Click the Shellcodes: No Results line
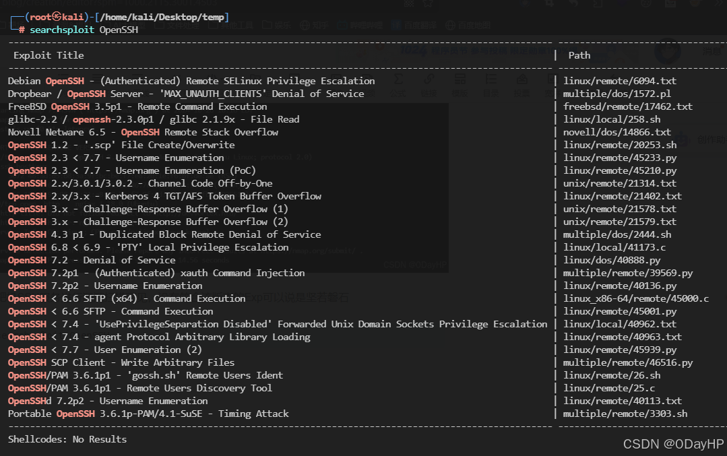Viewport: 727px width, 456px height. [66, 438]
